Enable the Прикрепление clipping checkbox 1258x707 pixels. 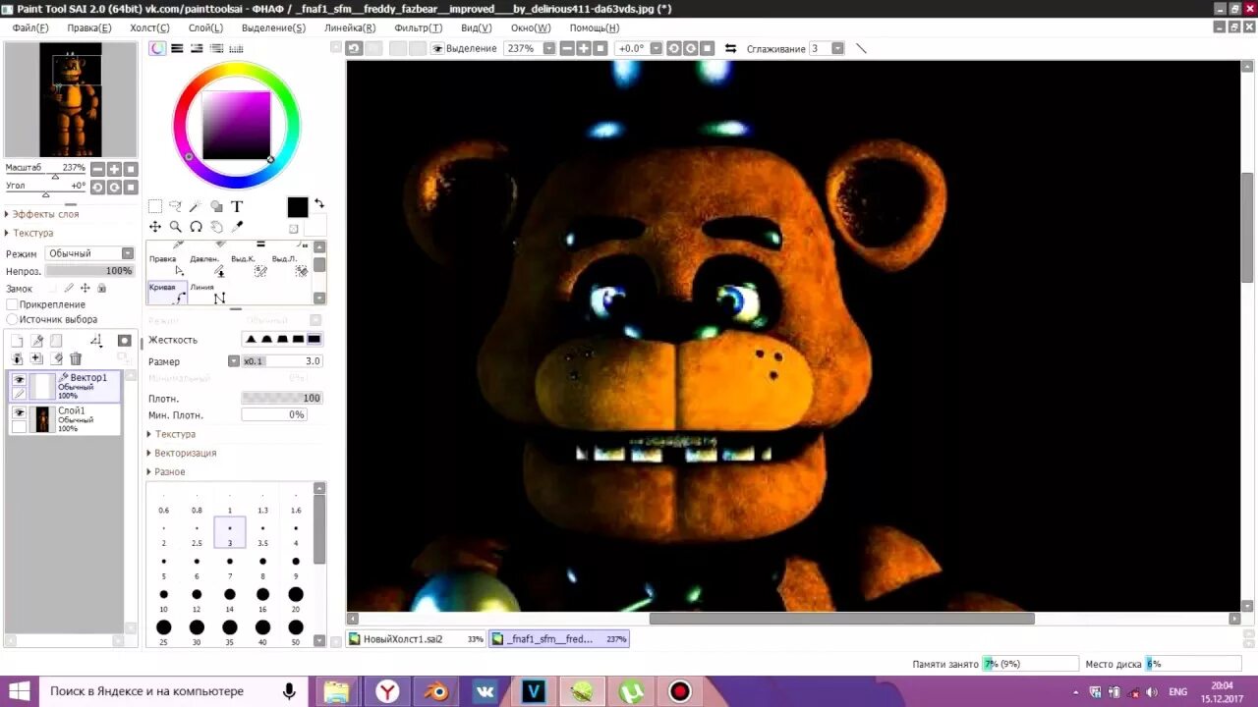[x=13, y=304]
